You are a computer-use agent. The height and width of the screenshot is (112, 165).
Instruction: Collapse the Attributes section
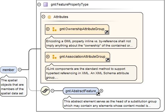click(x=43, y=17)
